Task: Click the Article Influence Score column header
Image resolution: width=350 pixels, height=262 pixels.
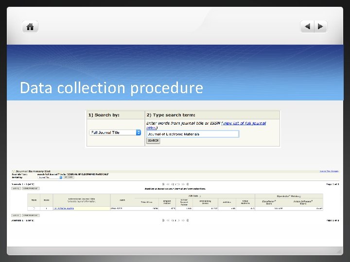Action: pos(303,202)
